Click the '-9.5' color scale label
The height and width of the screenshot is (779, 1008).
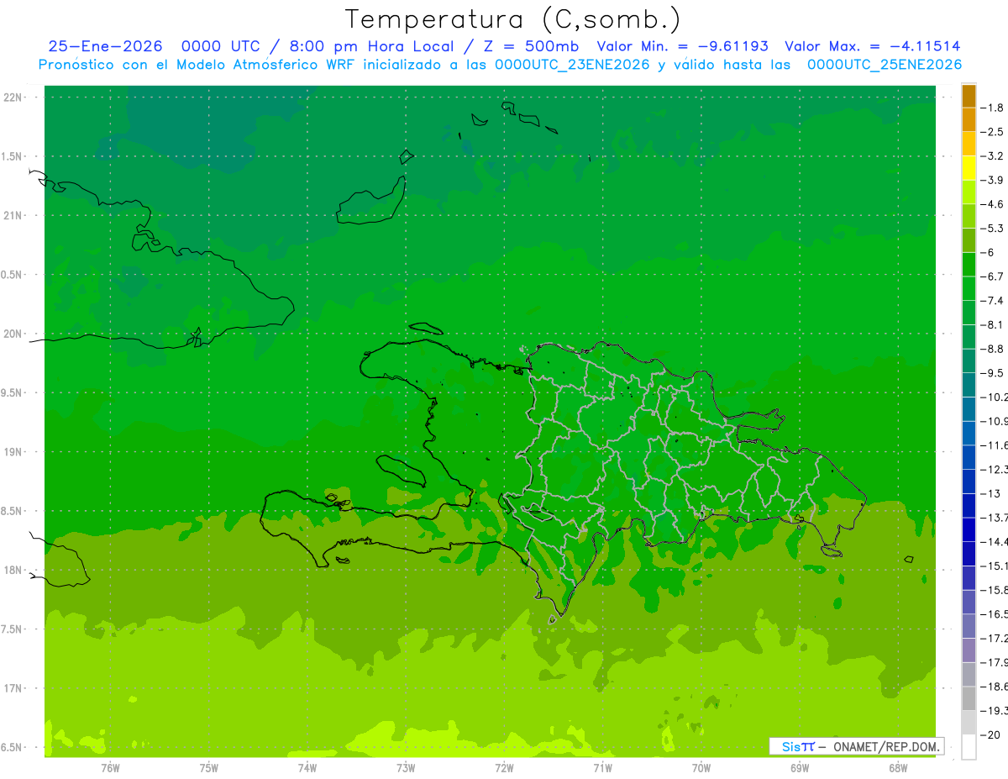point(992,373)
